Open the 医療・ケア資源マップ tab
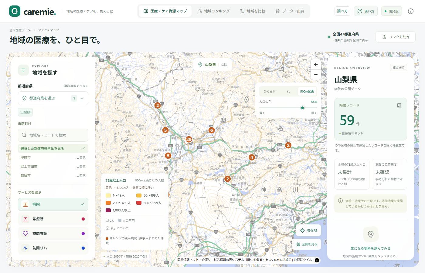The height and width of the screenshot is (273, 425). pyautogui.click(x=165, y=11)
